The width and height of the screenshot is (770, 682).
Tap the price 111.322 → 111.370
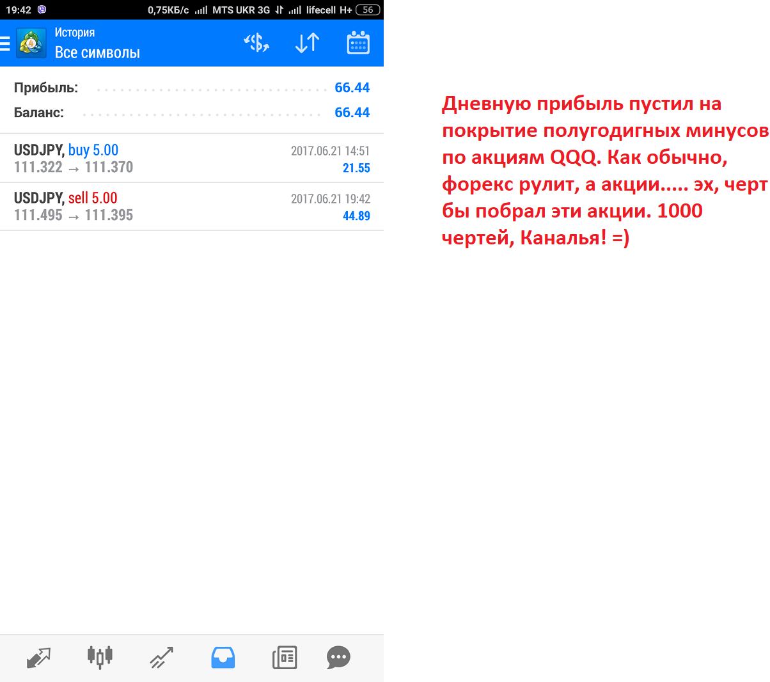(74, 168)
